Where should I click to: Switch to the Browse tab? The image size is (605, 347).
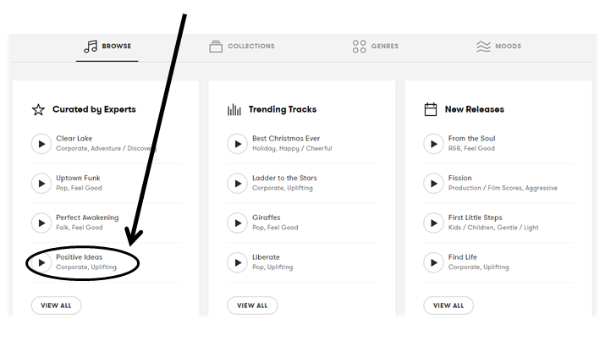[107, 47]
